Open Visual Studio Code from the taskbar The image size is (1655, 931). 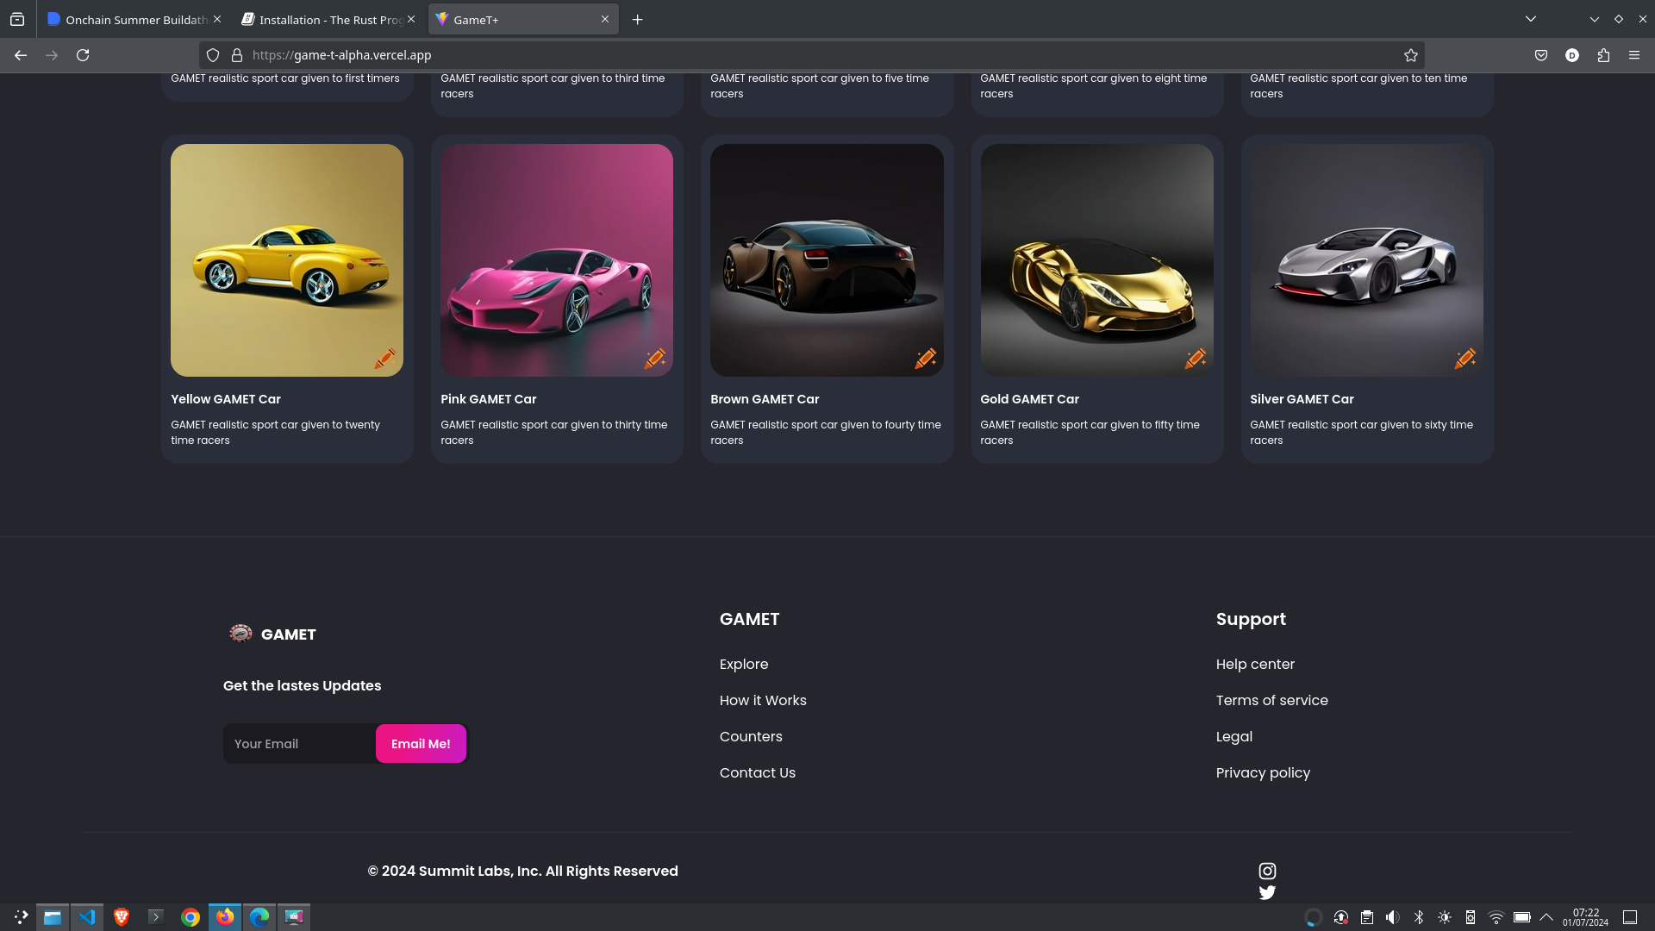pyautogui.click(x=87, y=917)
